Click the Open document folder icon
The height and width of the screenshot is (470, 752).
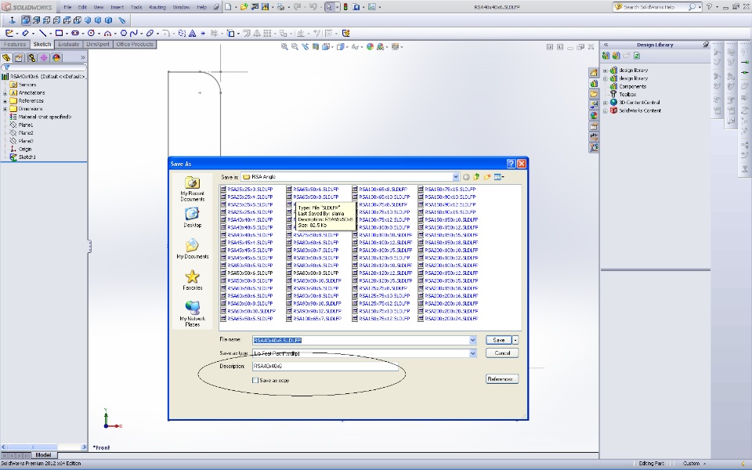coord(244,7)
